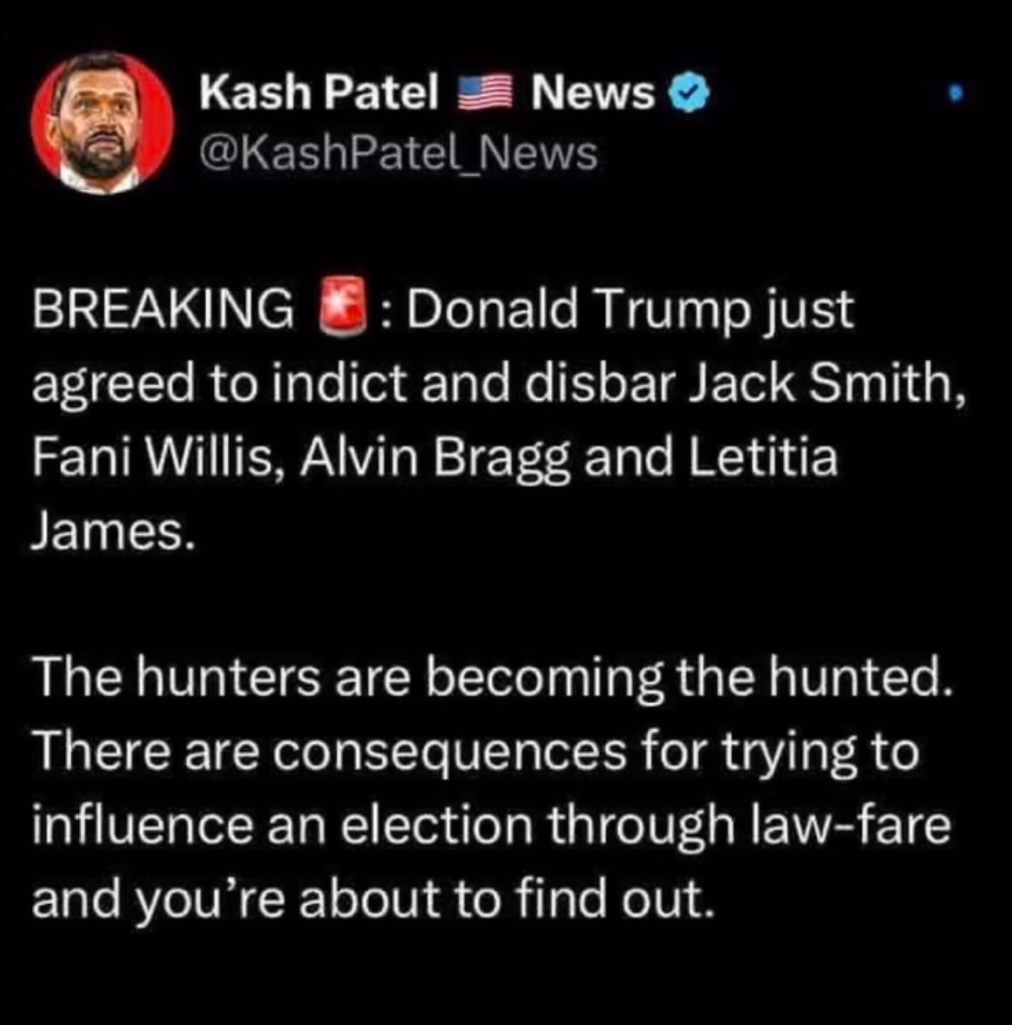Open the @KashPatel_News handle link
The height and width of the screenshot is (1025, 1012).
pyautogui.click(x=398, y=153)
